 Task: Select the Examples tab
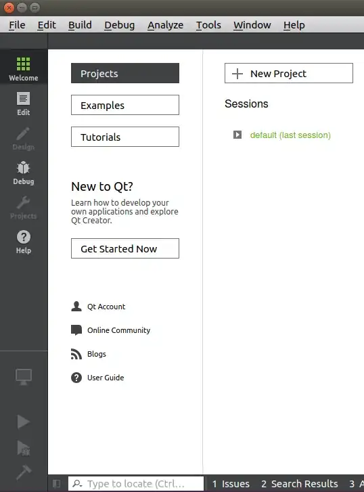coord(125,105)
